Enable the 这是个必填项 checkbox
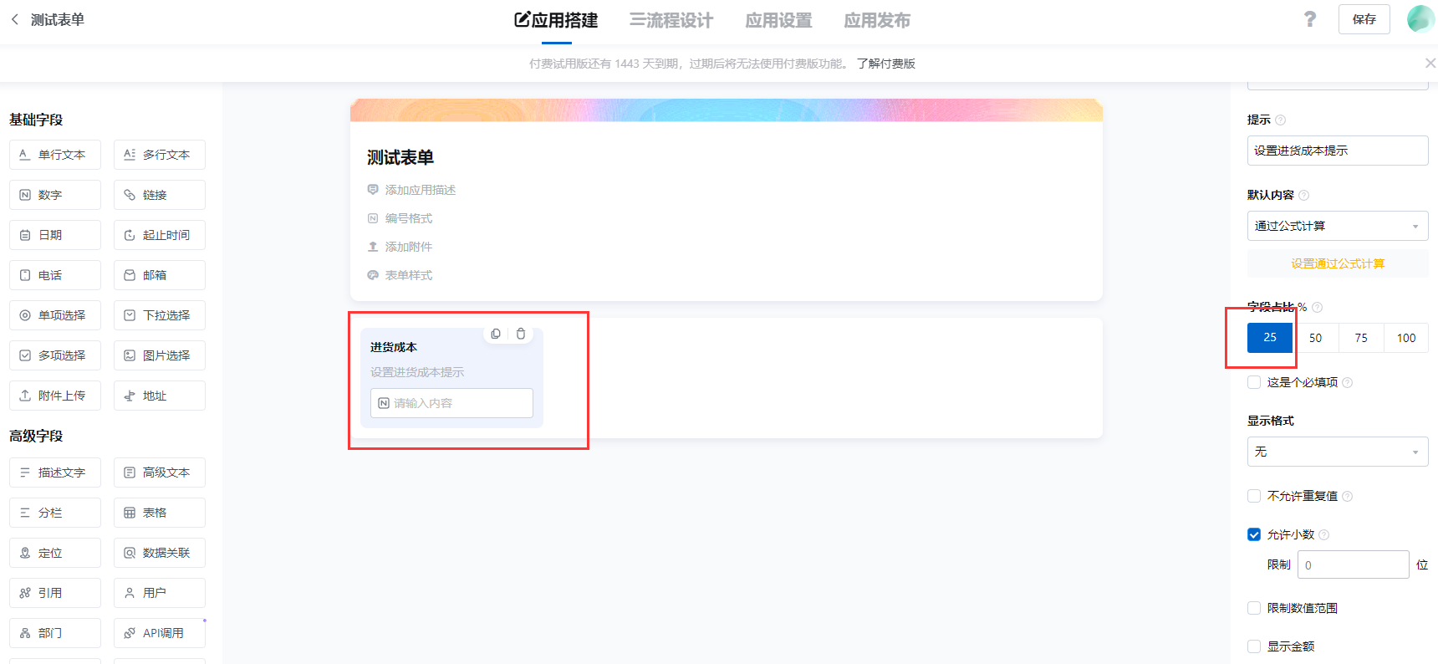Viewport: 1438px width, 664px height. point(1254,382)
